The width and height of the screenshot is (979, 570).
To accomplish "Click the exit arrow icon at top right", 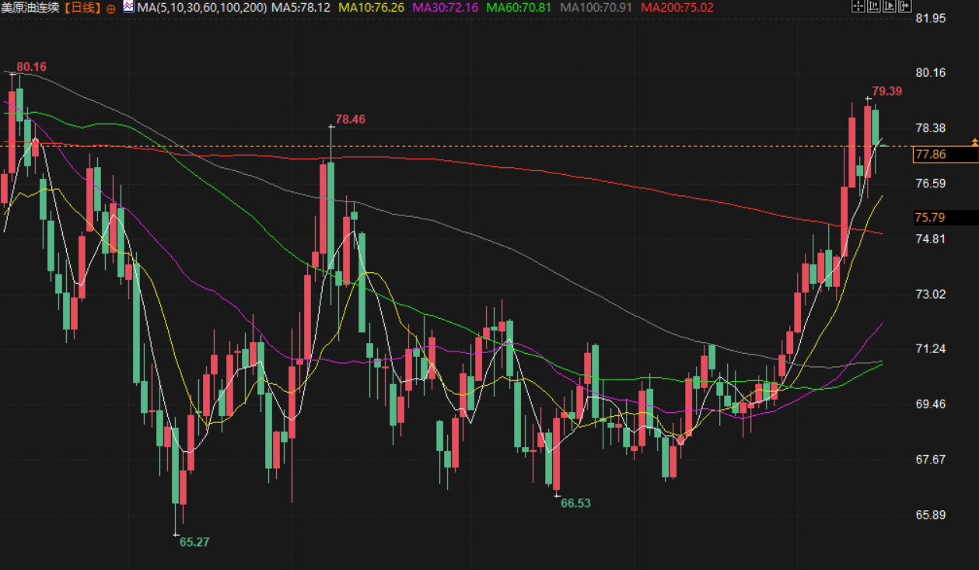I will click(x=905, y=5).
